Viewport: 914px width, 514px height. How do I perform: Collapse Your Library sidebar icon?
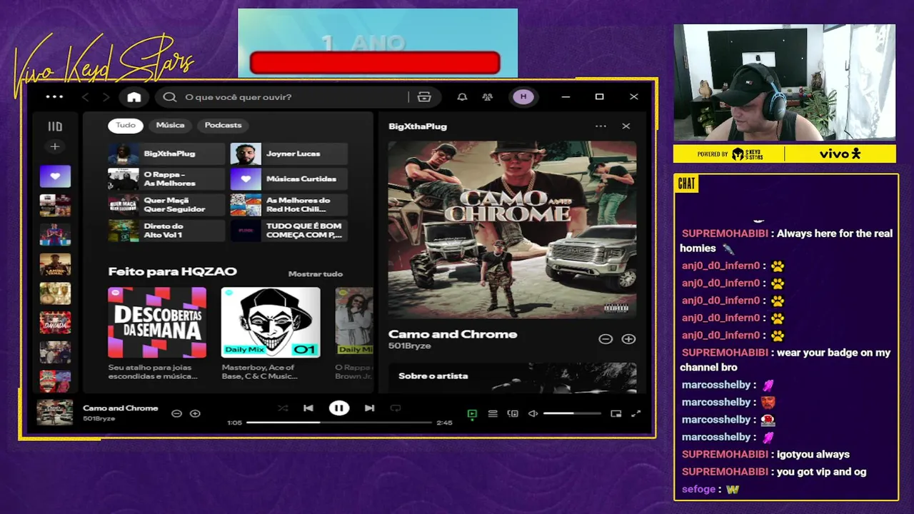click(x=55, y=126)
